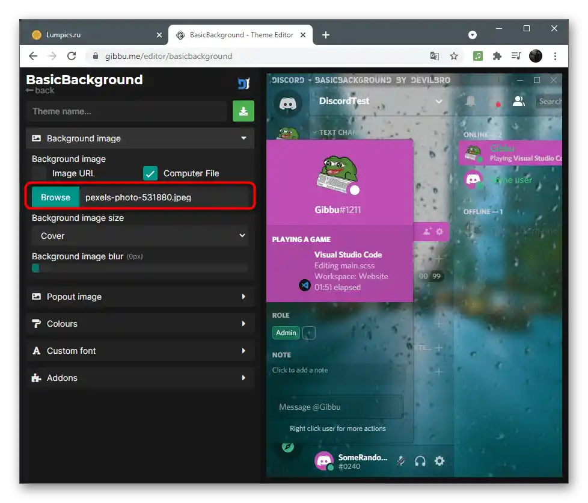Click the Visual Studio Code activity icon
588x503 pixels.
304,285
